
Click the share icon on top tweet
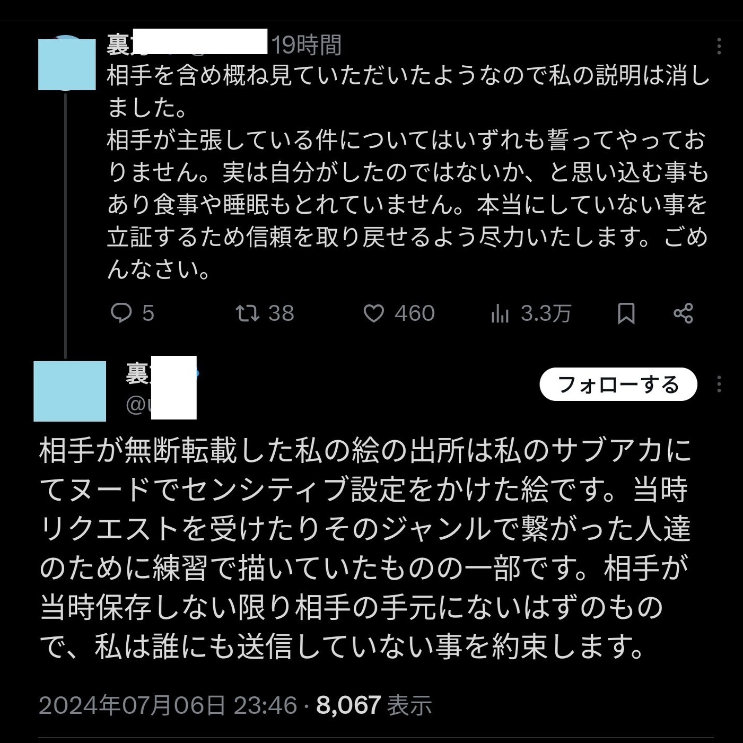click(683, 313)
